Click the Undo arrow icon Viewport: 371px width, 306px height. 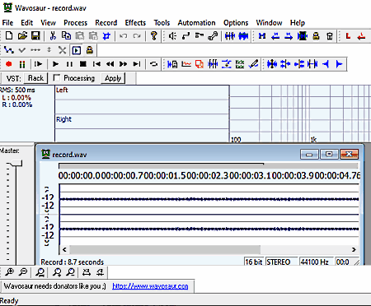coord(124,36)
